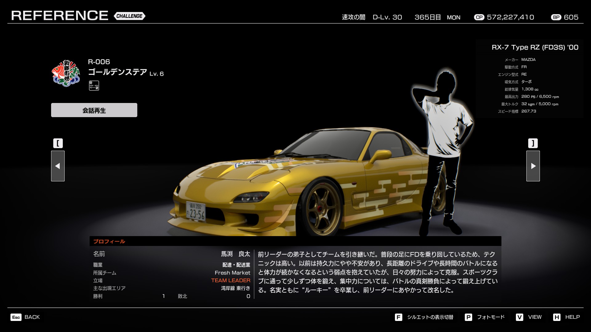
Task: Click the CP currency badge
Action: (479, 17)
